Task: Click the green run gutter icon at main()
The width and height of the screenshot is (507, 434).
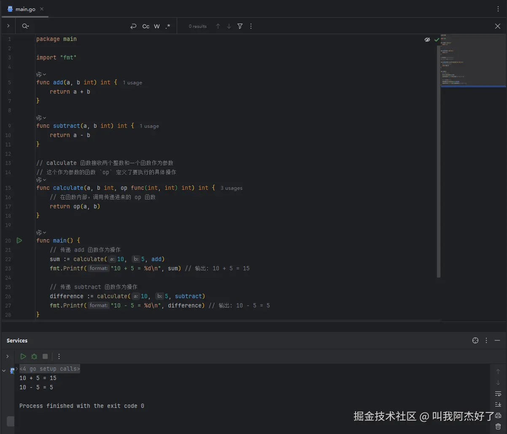Action: 19,240
